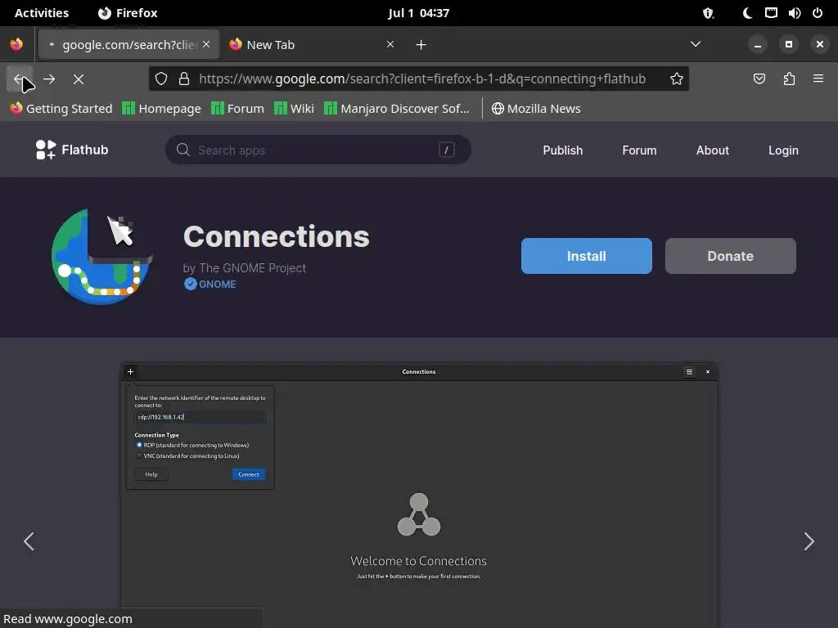
Task: Open the About page on Flathub
Action: (713, 150)
